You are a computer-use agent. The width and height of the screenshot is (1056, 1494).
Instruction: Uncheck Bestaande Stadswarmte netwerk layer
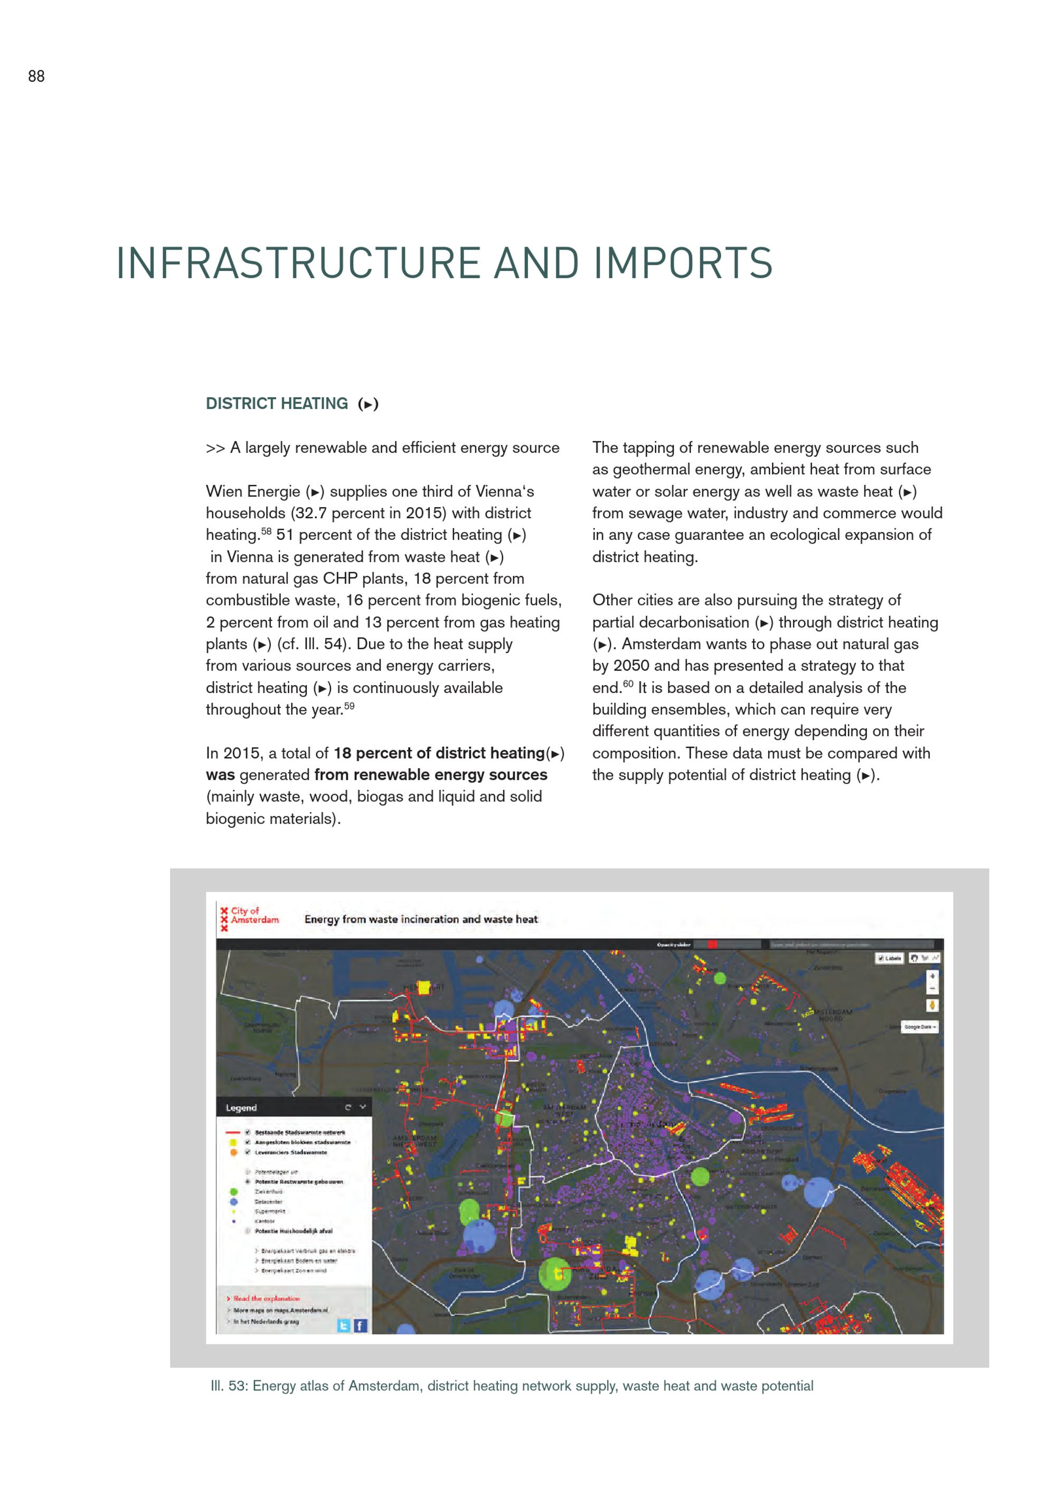pyautogui.click(x=248, y=1132)
